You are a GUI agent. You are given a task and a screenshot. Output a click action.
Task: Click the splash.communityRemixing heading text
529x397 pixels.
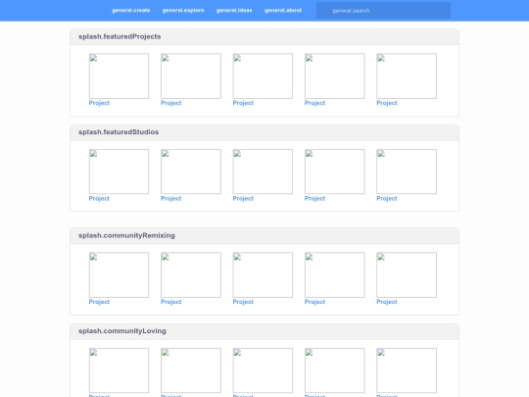pos(126,235)
